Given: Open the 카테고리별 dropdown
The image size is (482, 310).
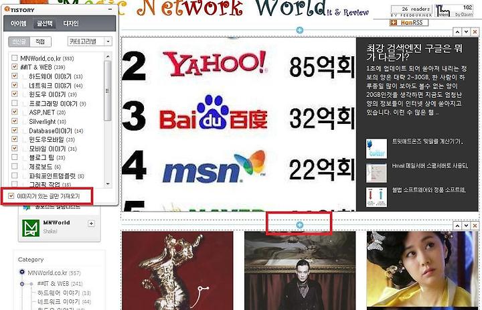Looking at the screenshot, I should coord(90,42).
